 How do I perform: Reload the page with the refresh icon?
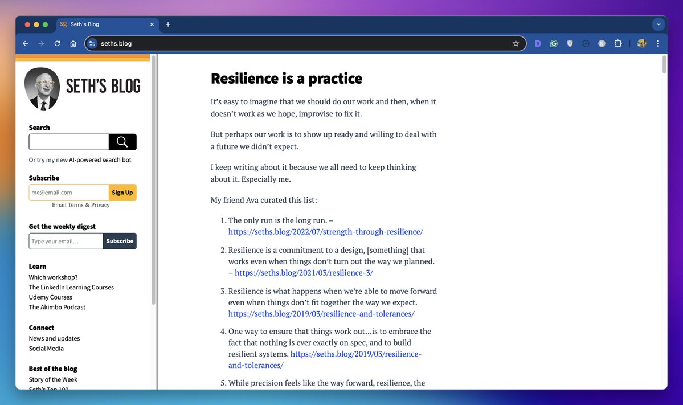pos(57,43)
